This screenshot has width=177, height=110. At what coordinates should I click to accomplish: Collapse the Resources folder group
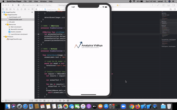6,24
